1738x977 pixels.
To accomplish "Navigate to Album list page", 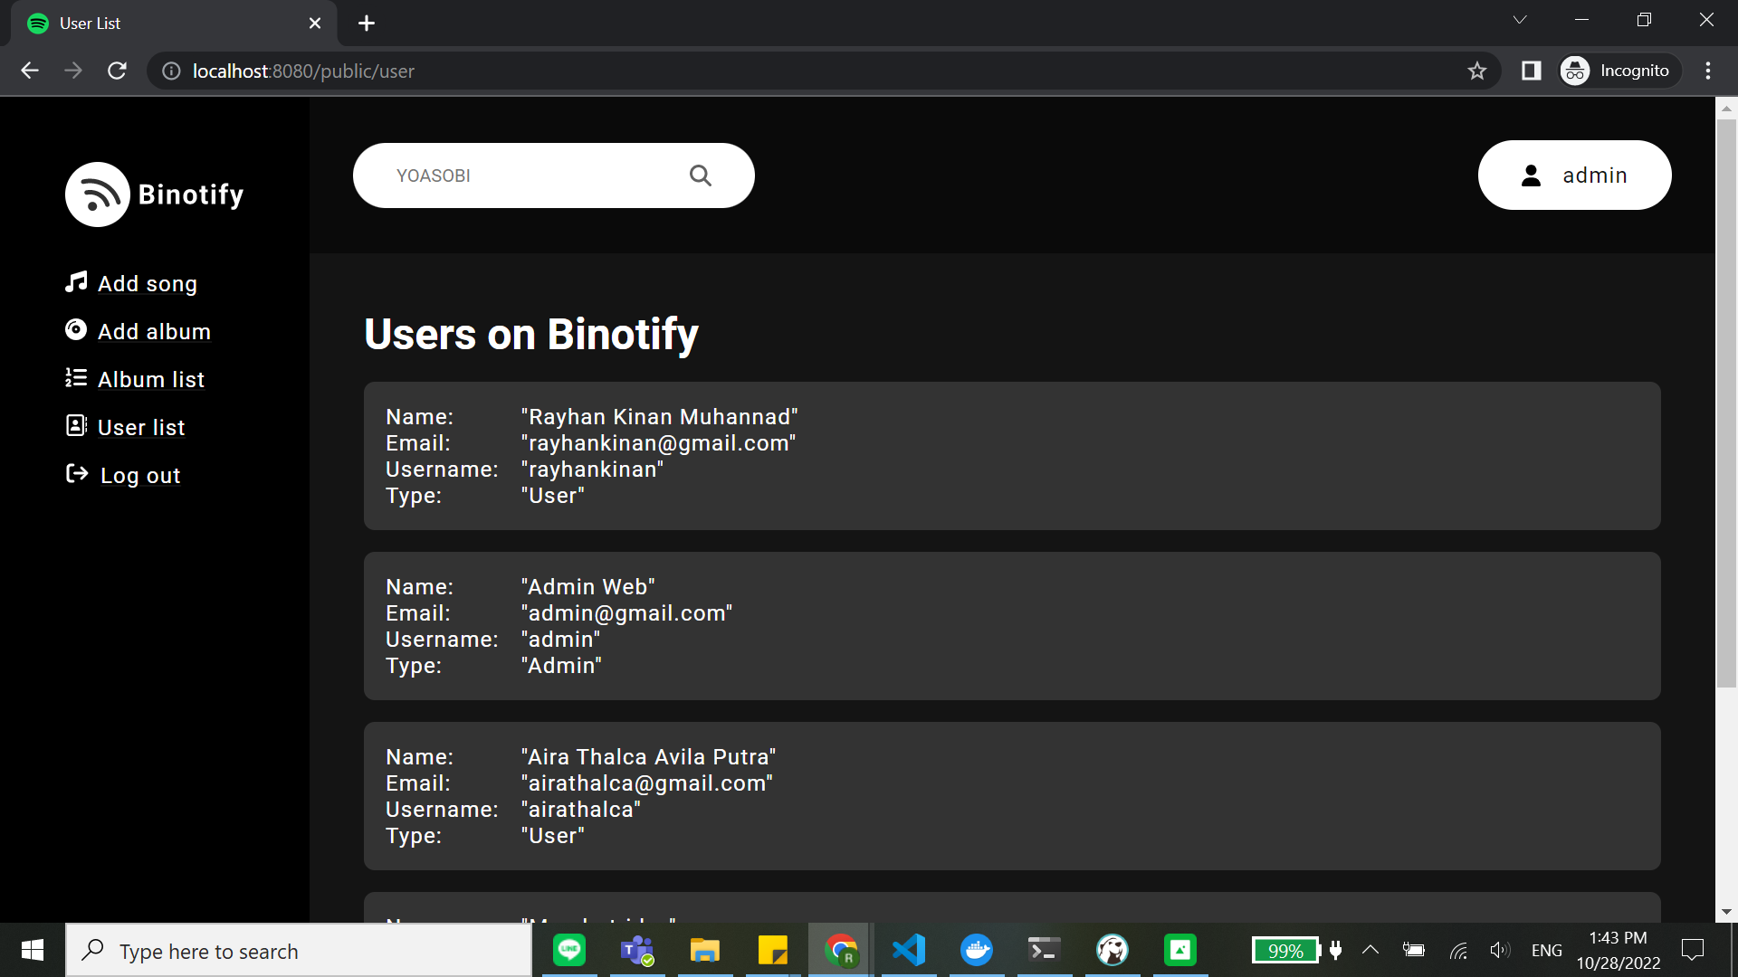I will pos(150,379).
